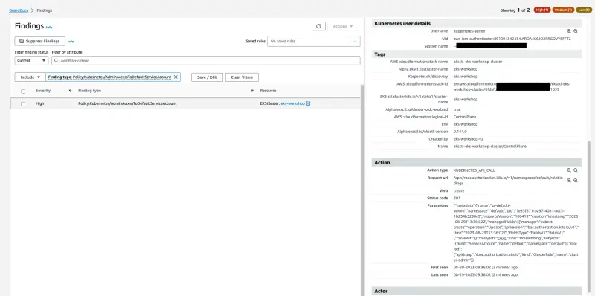595x296 pixels.
Task: Click search icon in filter criteria box
Action: pyautogui.click(x=57, y=61)
